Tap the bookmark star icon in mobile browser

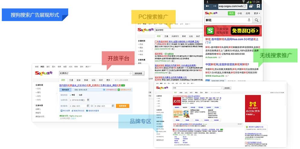[258, 6]
